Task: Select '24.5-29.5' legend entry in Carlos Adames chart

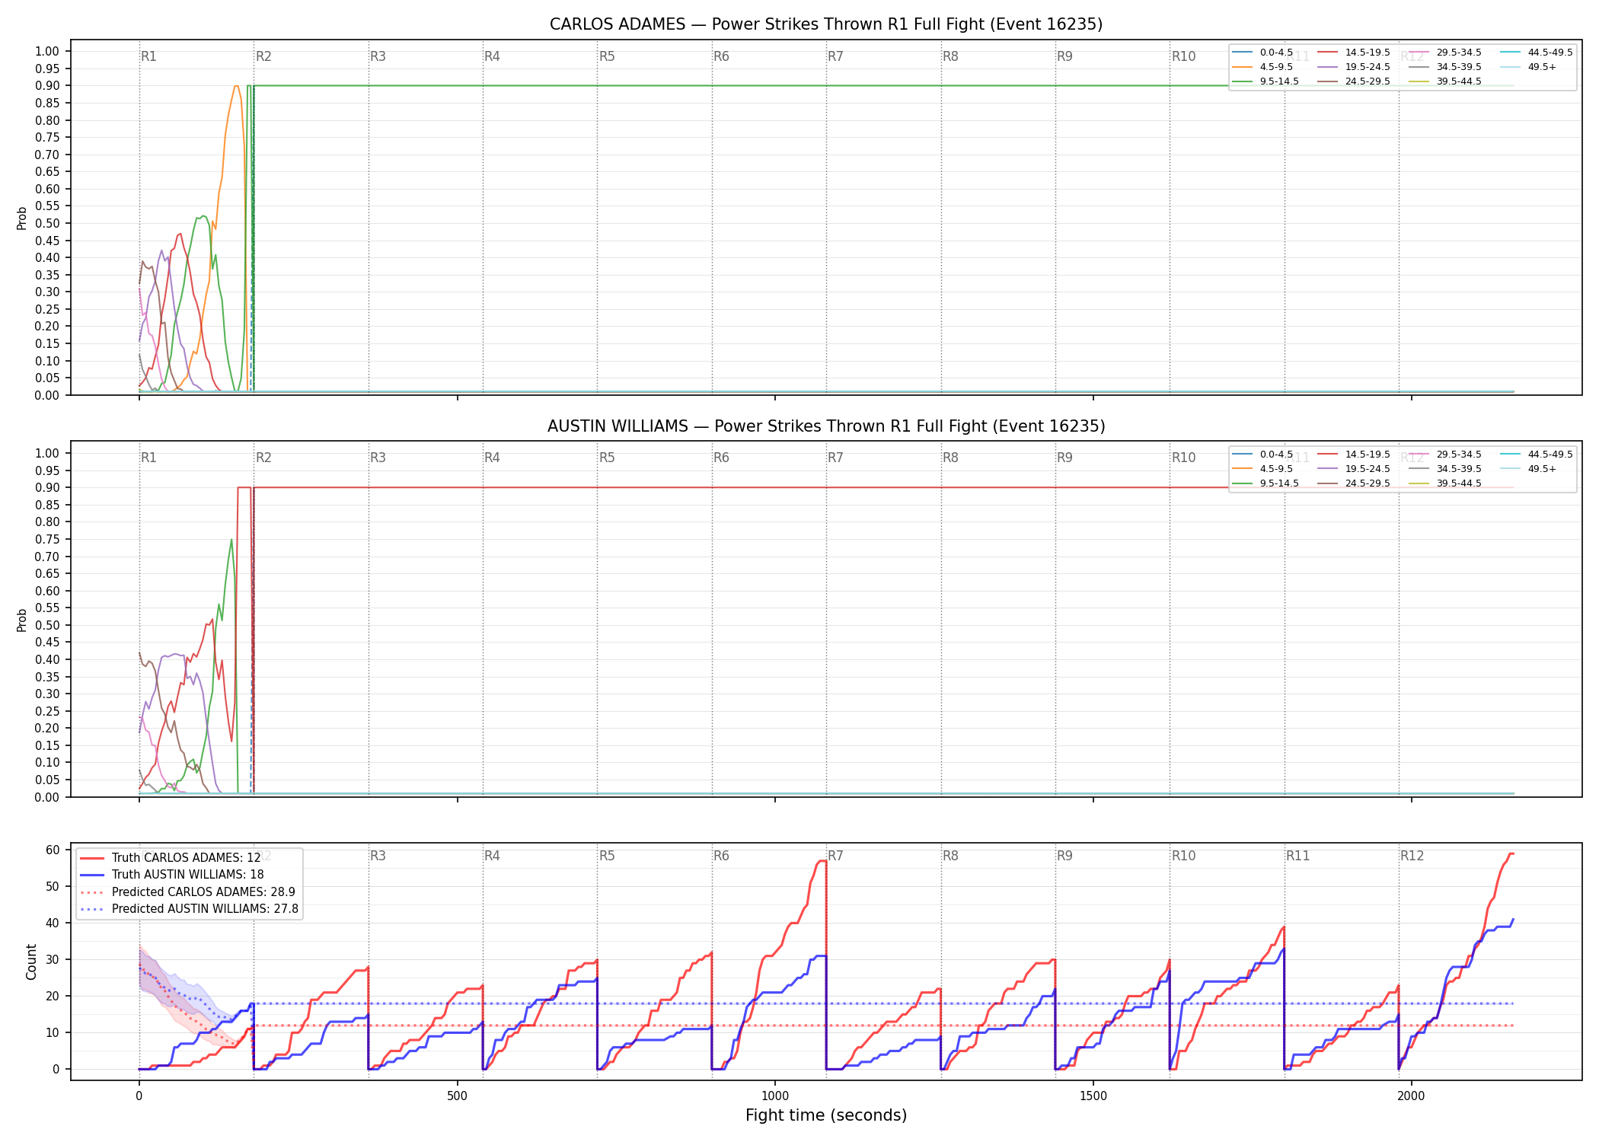Action: (x=1354, y=81)
